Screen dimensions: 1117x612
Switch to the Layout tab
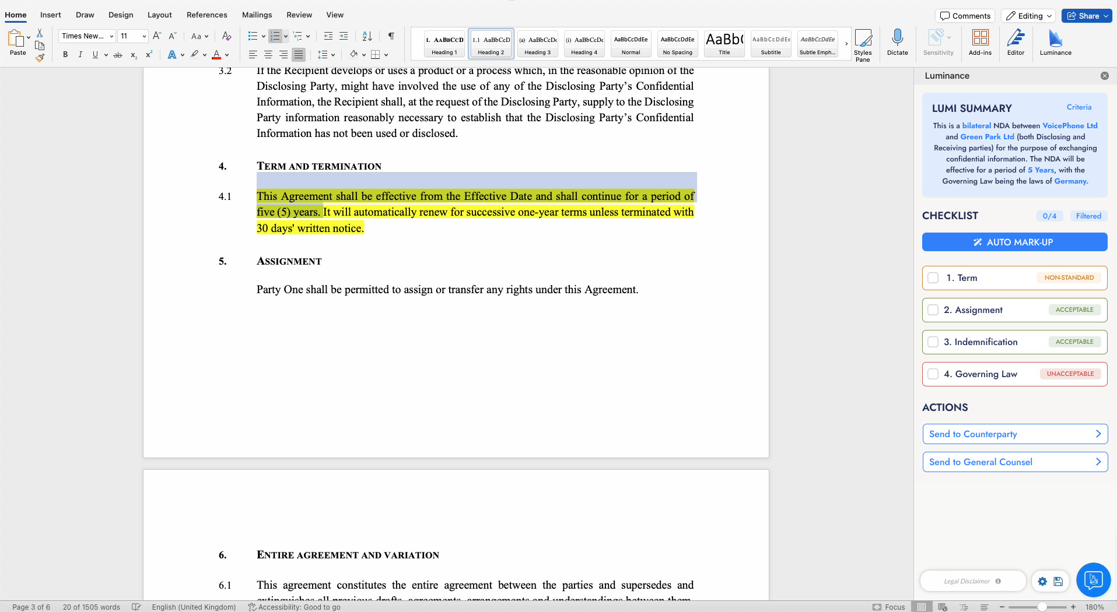click(160, 15)
